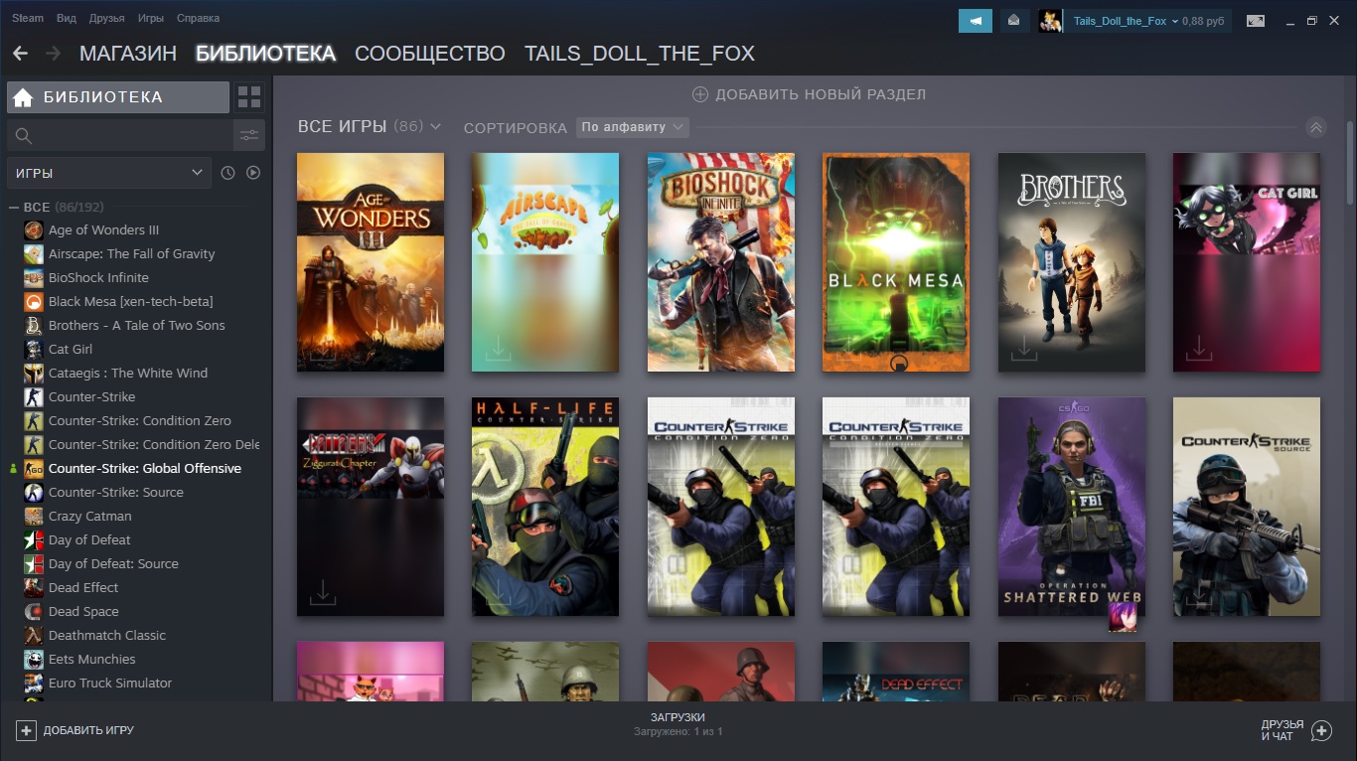Open Counter-Strike Source cover thumbnail

click(1247, 507)
